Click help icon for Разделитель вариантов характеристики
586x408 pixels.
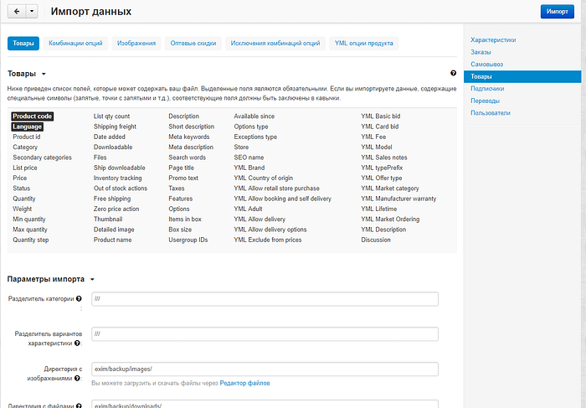pos(76,343)
